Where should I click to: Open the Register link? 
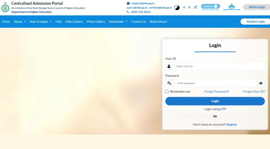(x=232, y=125)
